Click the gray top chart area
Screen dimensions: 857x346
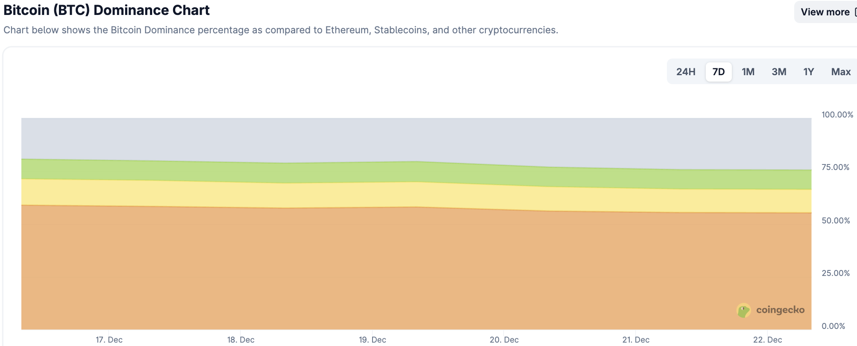click(x=384, y=139)
